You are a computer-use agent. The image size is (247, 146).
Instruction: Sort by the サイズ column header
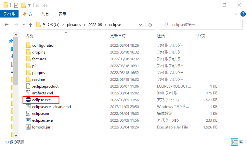click(x=201, y=36)
